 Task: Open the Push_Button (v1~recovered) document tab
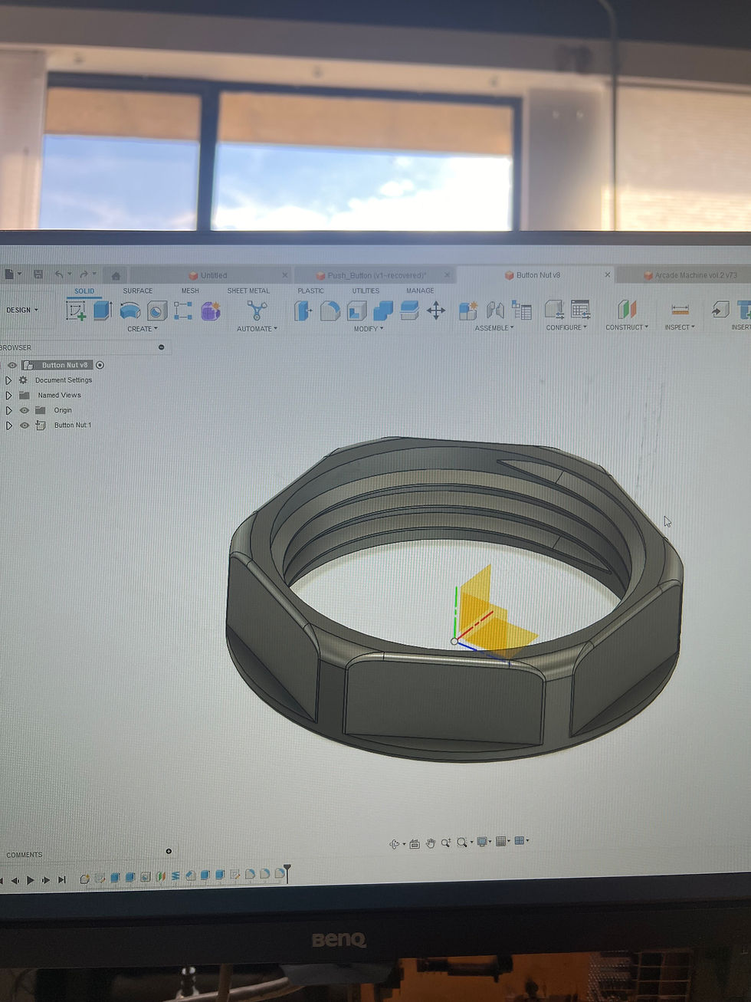375,276
